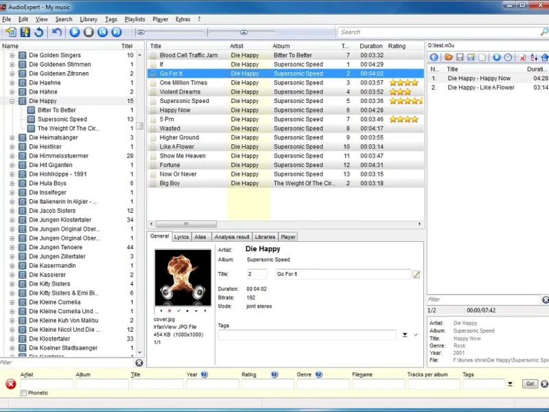Image resolution: width=549 pixels, height=412 pixels.
Task: Open the Playlists menu
Action: click(x=135, y=19)
